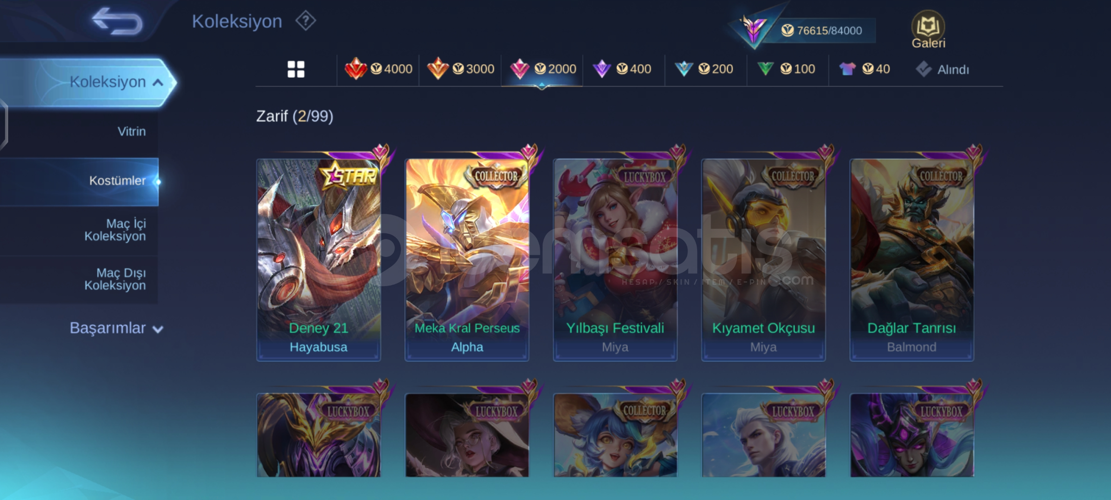This screenshot has height=500, width=1111.
Task: Open the Koleksiyon help question mark icon
Action: pyautogui.click(x=306, y=21)
